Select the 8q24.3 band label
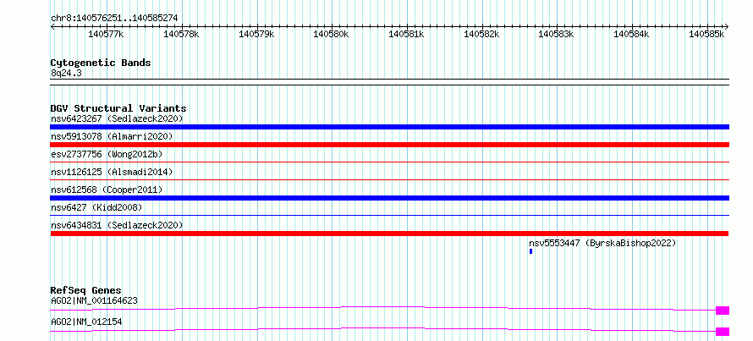 (66, 73)
